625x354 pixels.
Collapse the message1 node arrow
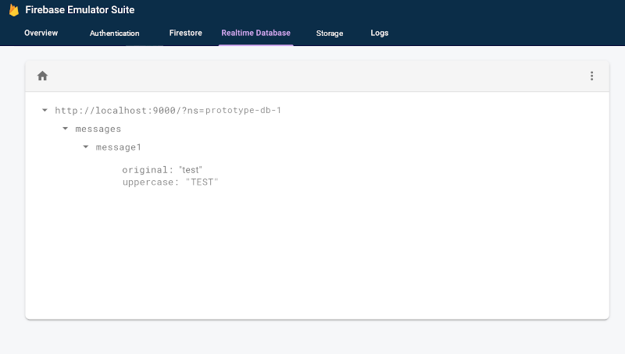pos(86,147)
